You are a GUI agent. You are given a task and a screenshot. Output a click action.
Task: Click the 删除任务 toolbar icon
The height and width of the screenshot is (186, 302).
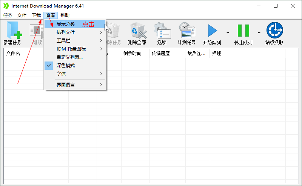pyautogui.click(x=113, y=31)
